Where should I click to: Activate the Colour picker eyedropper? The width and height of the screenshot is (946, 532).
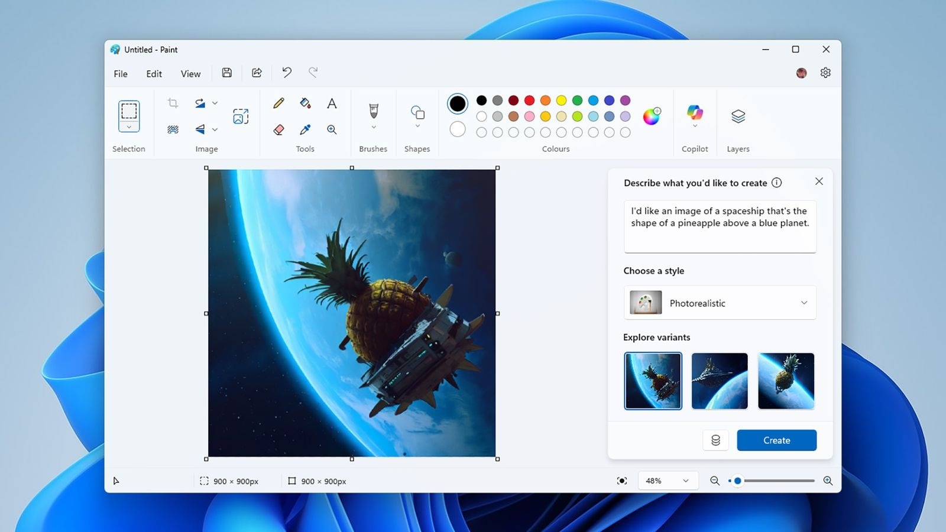[x=305, y=129]
